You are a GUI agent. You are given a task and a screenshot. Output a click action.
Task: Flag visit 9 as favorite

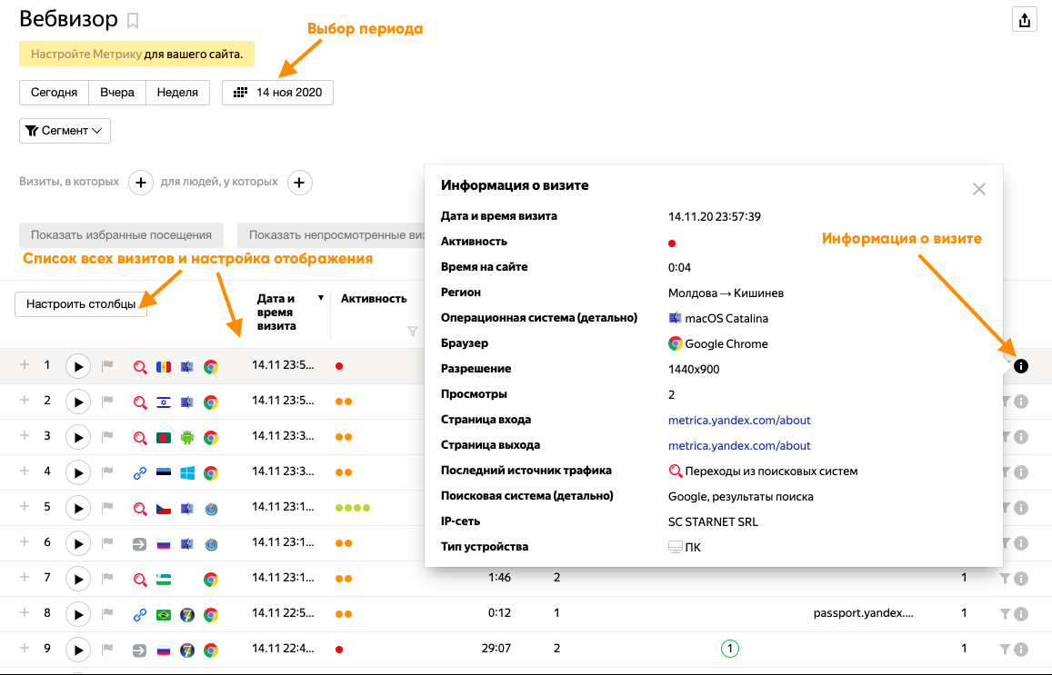point(107,650)
